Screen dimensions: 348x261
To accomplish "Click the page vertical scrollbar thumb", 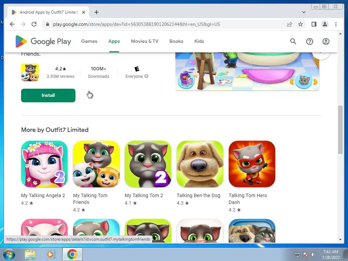I will tap(340, 130).
